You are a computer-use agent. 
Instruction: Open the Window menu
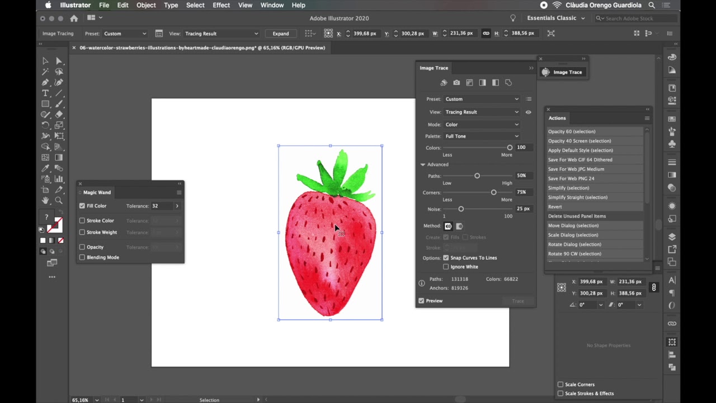pos(272,5)
